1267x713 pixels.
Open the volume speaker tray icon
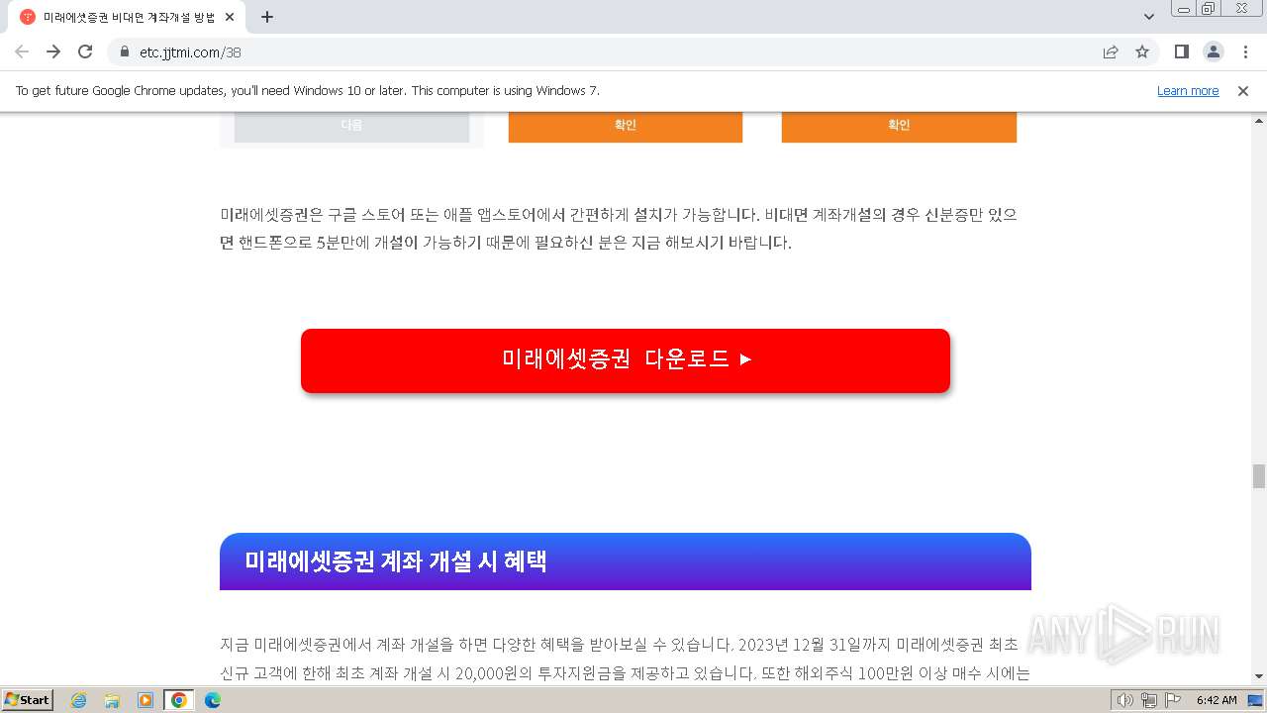tap(1125, 700)
